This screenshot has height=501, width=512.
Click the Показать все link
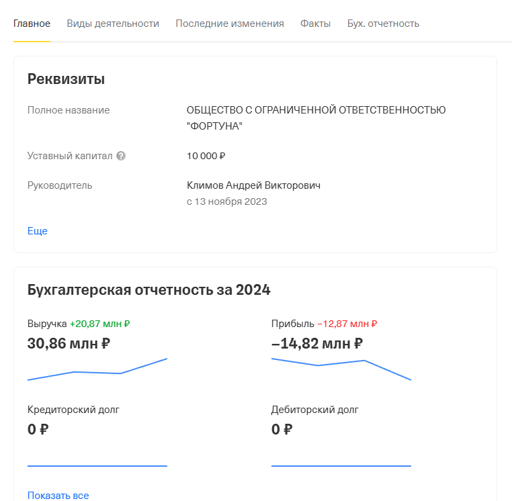58,496
